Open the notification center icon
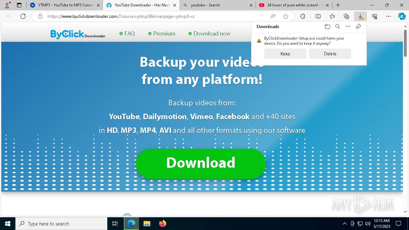Image resolution: width=409 pixels, height=230 pixels. coord(398,224)
